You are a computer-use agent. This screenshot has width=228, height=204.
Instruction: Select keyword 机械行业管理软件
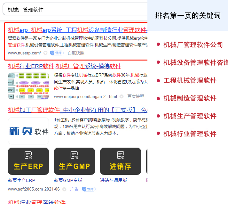(x=190, y=134)
